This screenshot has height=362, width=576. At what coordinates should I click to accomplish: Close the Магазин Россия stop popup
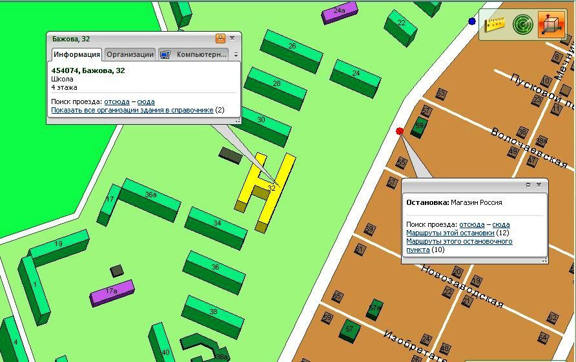click(539, 185)
